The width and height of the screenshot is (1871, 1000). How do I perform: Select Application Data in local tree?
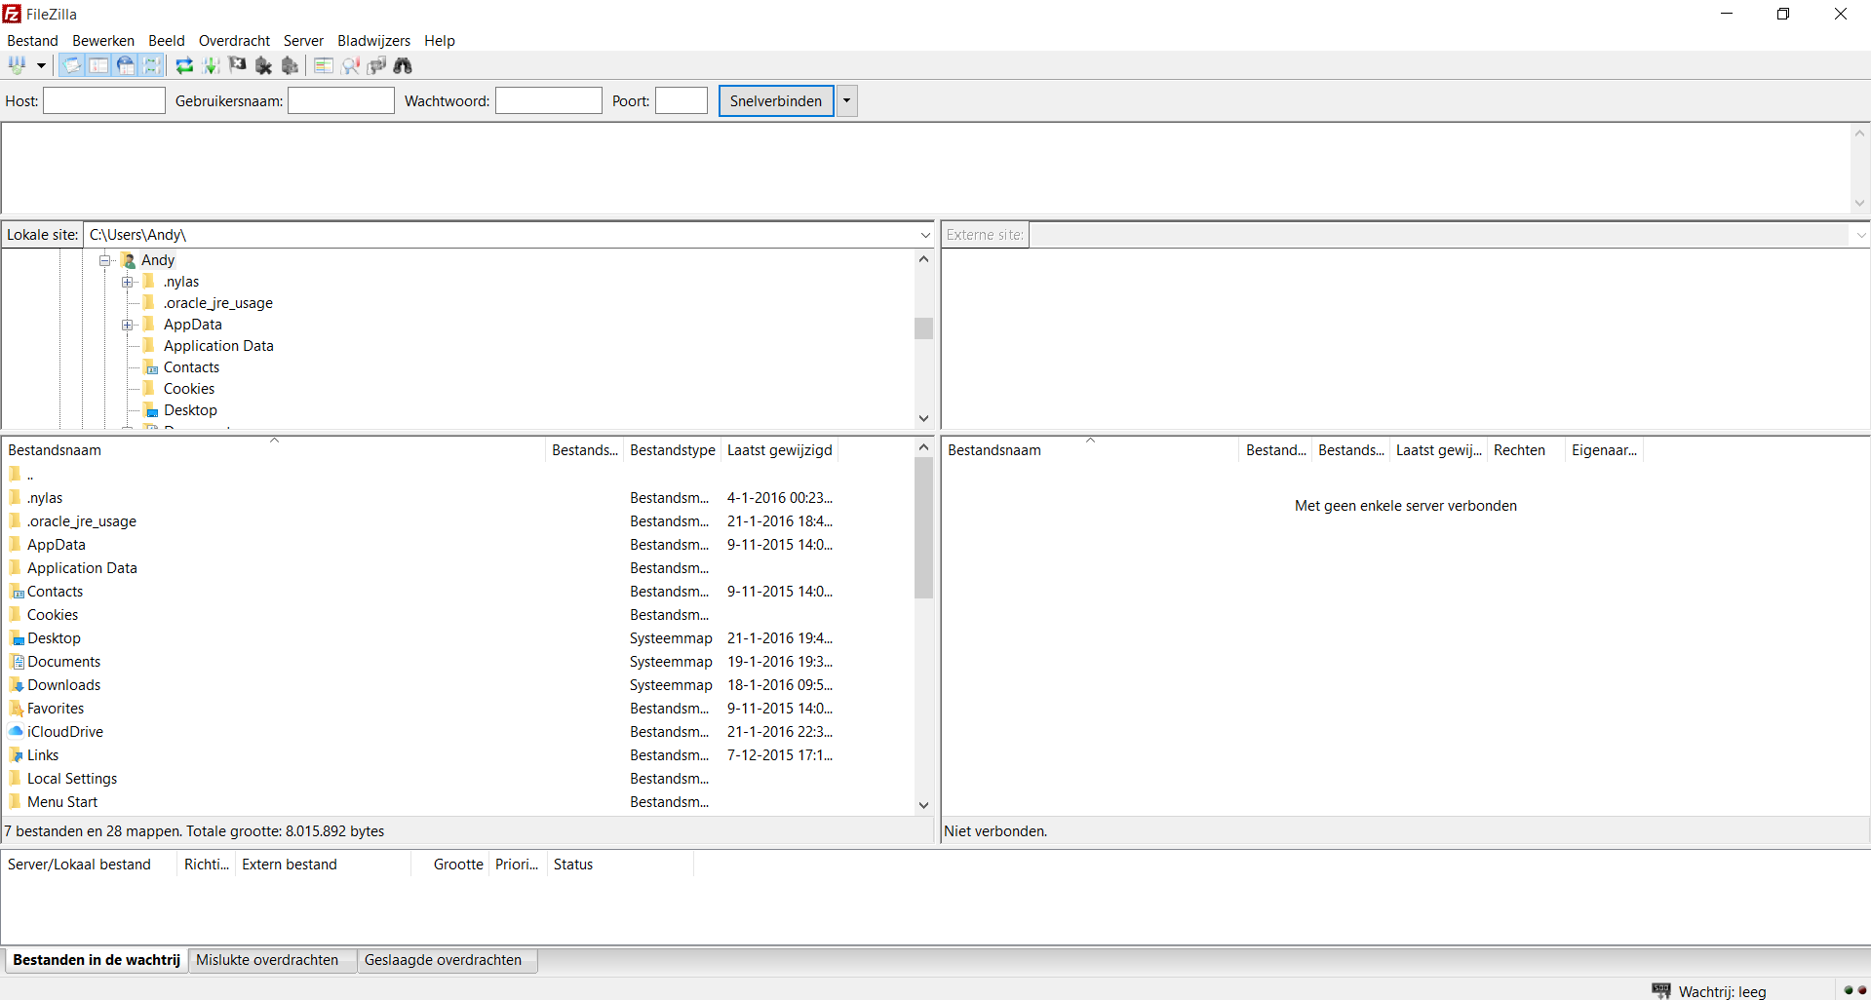(x=218, y=346)
